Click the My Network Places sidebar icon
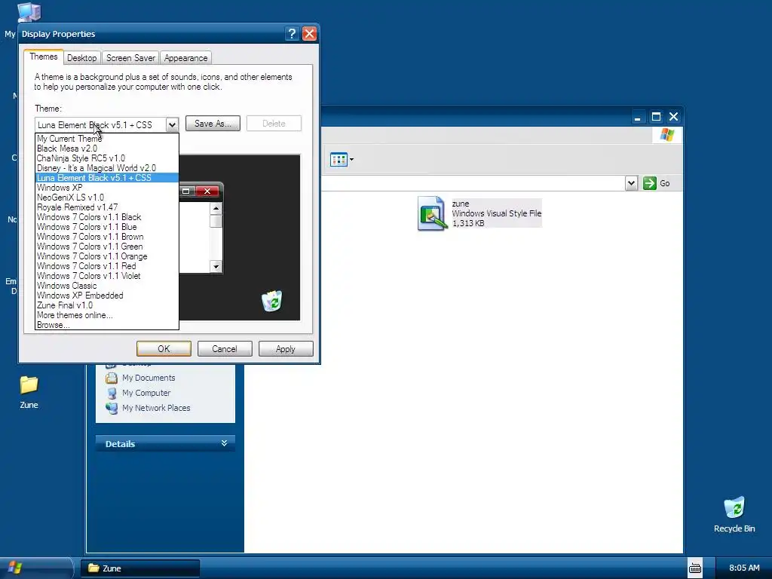This screenshot has height=579, width=772. pos(112,408)
